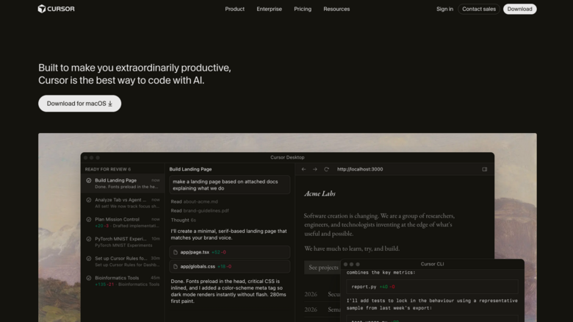Click the check icon beside PyTorch MNIST
The width and height of the screenshot is (573, 322).
click(89, 239)
